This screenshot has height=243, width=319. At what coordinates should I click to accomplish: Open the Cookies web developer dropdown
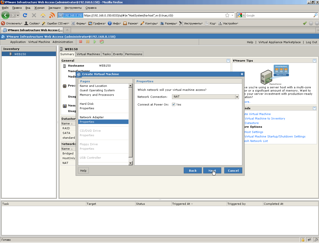(32, 23)
